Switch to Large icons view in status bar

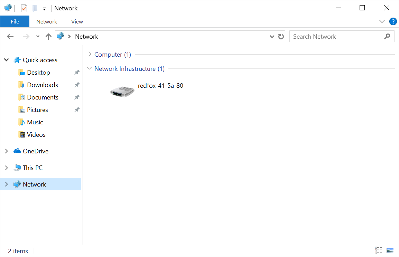coord(390,250)
